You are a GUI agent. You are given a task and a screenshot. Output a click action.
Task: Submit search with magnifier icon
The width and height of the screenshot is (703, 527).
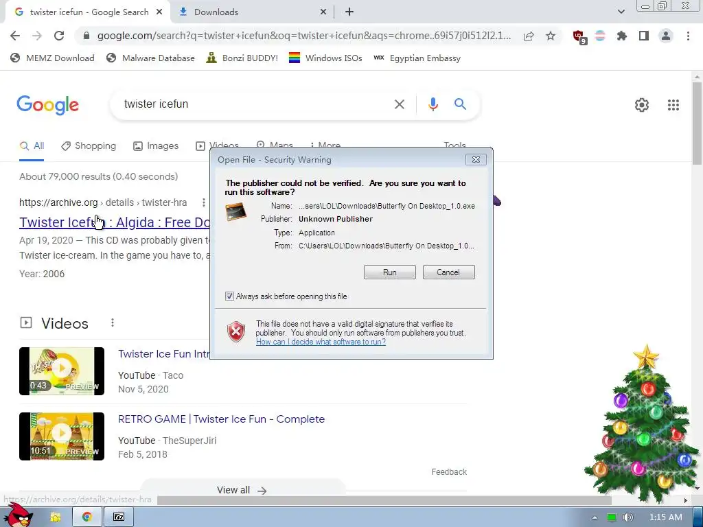pyautogui.click(x=460, y=104)
